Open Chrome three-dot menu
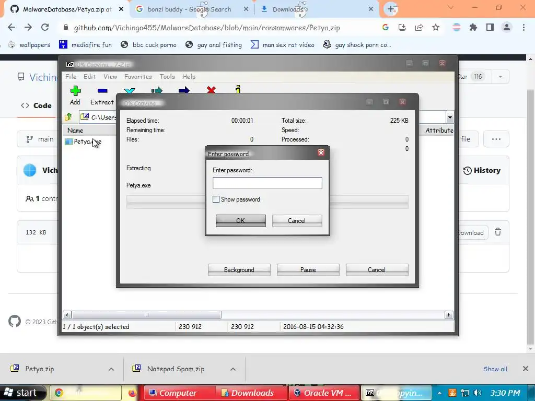535x401 pixels. tap(524, 28)
